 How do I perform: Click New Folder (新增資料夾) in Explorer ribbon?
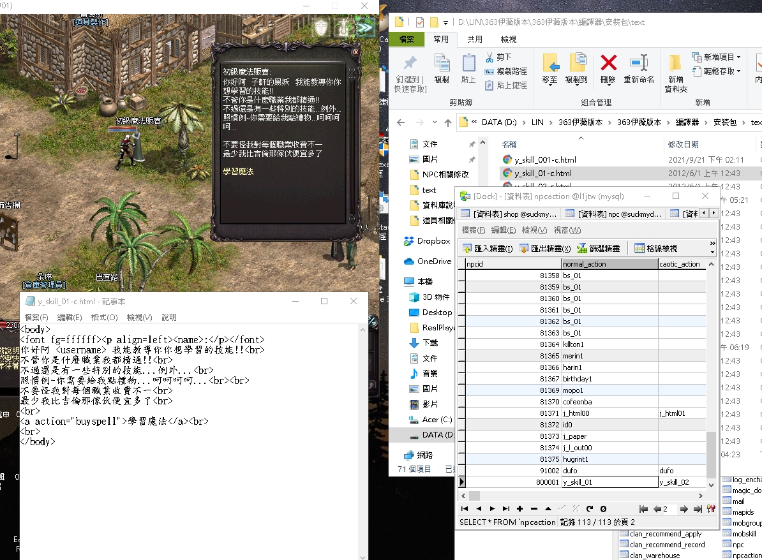tap(676, 73)
